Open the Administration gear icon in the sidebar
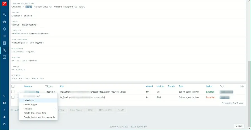This screenshot has width=251, height=130. 4,57
